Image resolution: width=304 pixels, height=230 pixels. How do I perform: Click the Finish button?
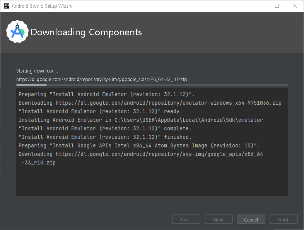click(x=284, y=219)
